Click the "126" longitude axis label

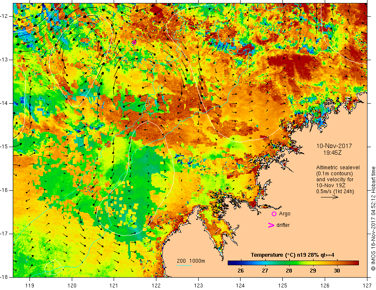(325, 285)
